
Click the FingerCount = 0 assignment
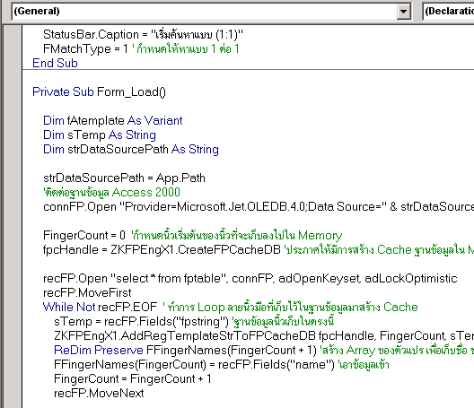point(84,235)
